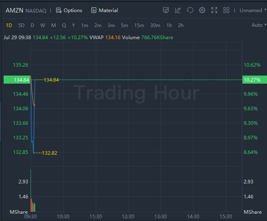The image size is (267, 221).
Task: Open chart settings gear
Action: 202,10
